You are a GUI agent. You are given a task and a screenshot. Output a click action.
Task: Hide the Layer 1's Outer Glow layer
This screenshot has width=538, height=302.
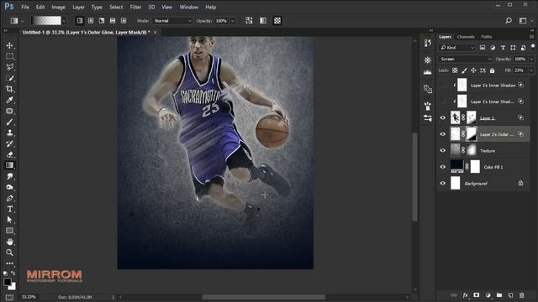coord(443,134)
